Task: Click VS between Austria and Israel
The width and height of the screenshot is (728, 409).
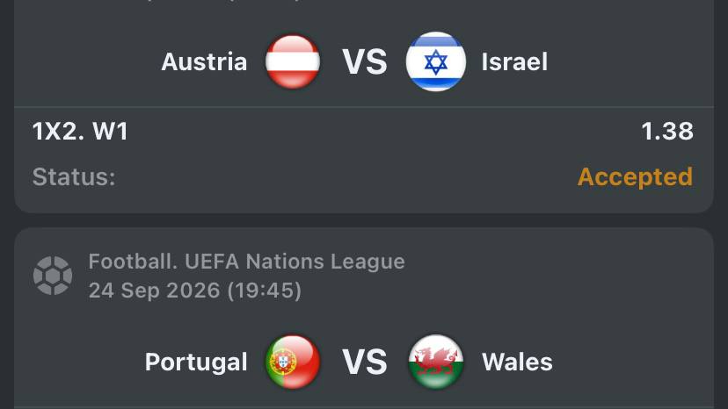Action: coord(365,61)
